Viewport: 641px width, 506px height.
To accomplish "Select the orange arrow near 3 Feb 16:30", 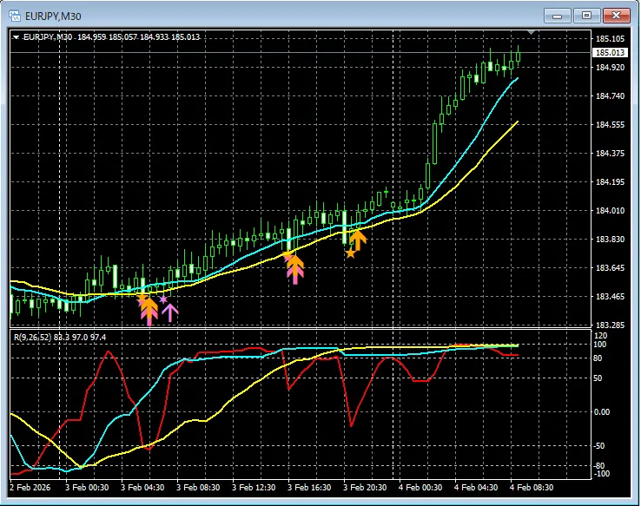I will [x=295, y=263].
